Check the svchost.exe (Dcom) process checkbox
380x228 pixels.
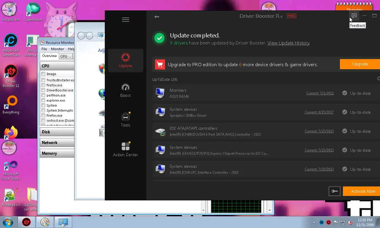pos(43,121)
